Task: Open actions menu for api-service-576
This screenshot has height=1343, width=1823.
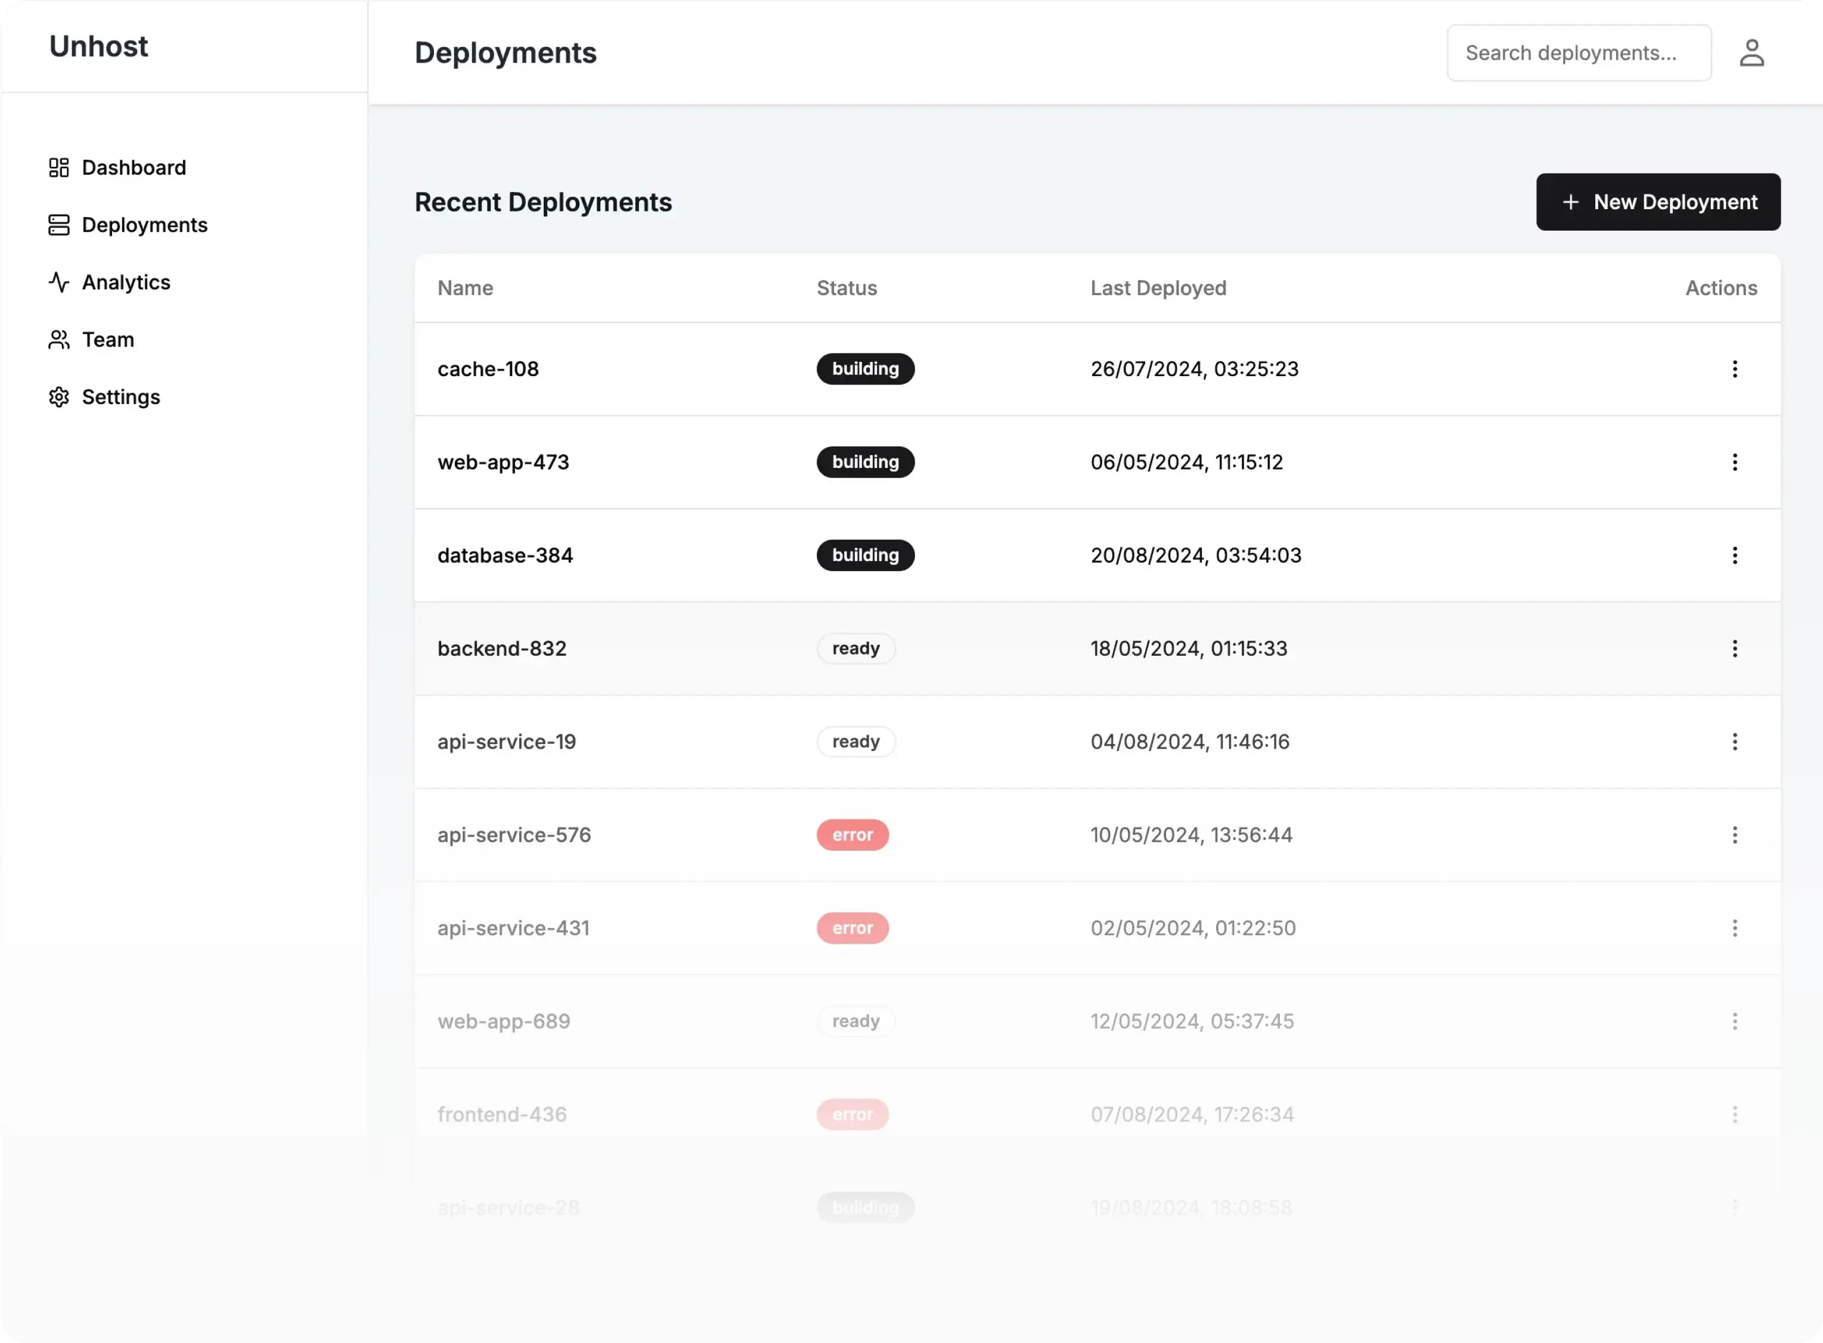Action: [x=1736, y=835]
